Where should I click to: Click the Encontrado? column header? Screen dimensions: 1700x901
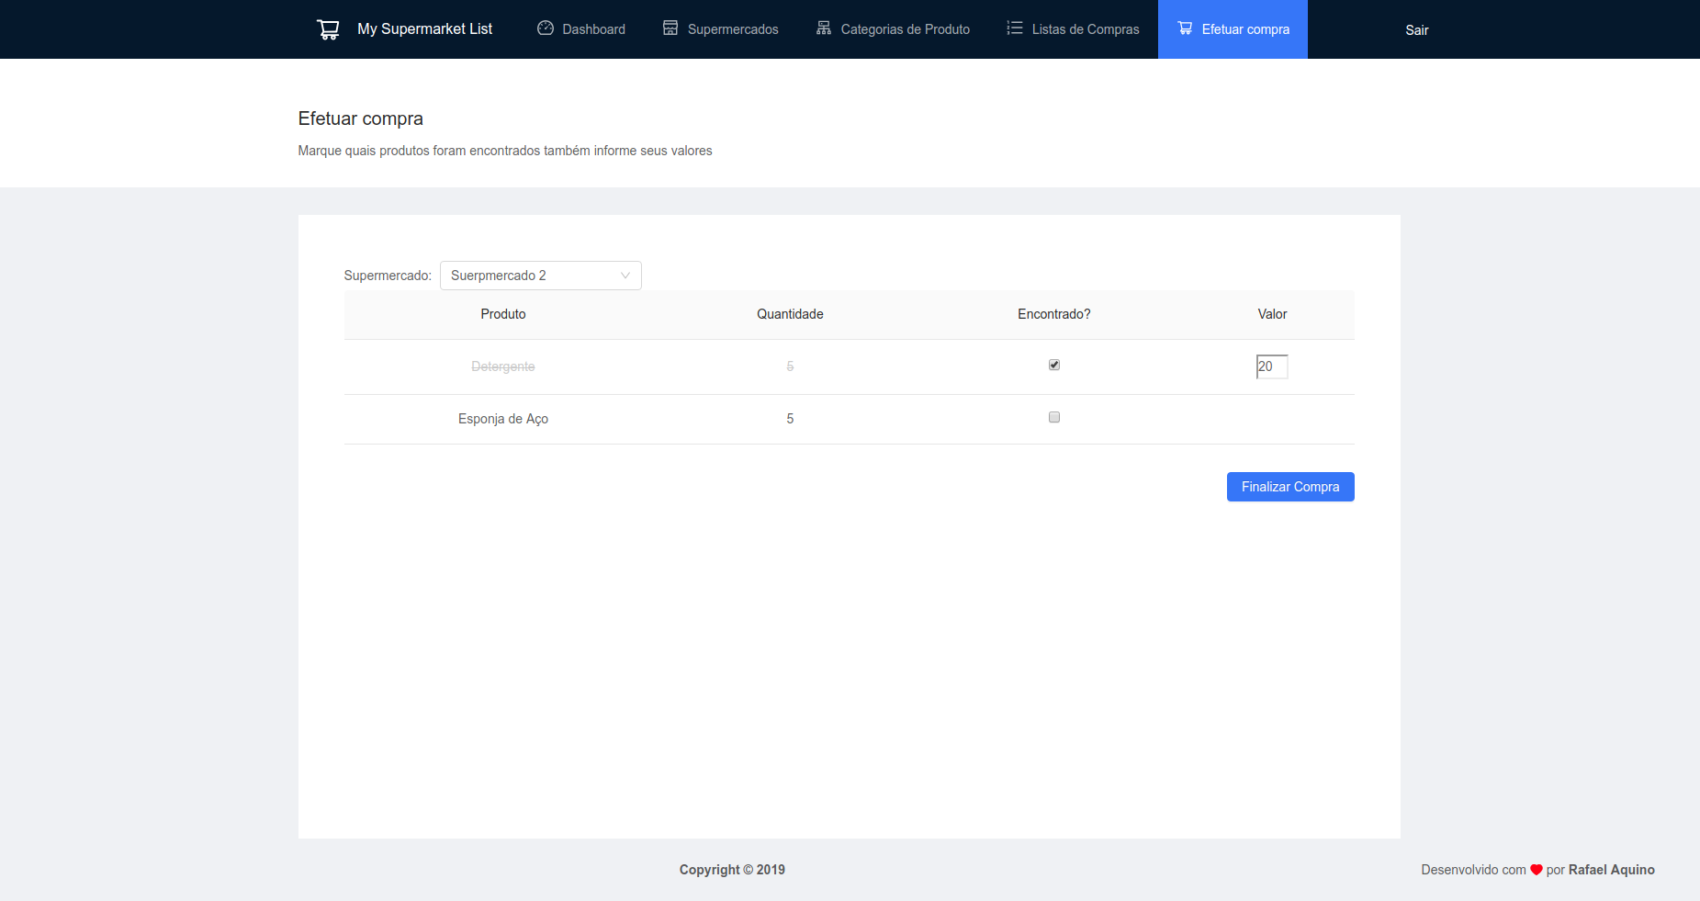tap(1054, 314)
